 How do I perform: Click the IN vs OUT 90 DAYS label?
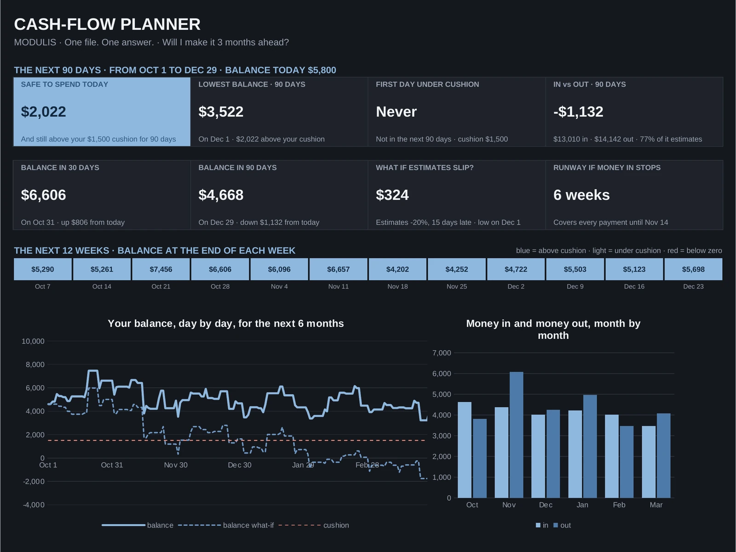coord(589,85)
